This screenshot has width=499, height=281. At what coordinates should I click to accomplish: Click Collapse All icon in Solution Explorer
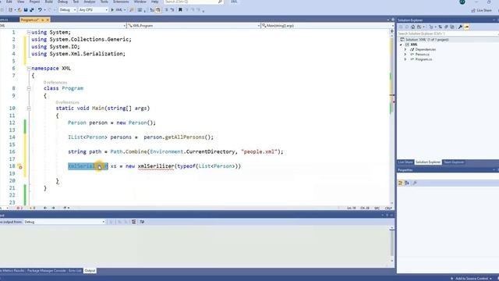[x=446, y=27]
